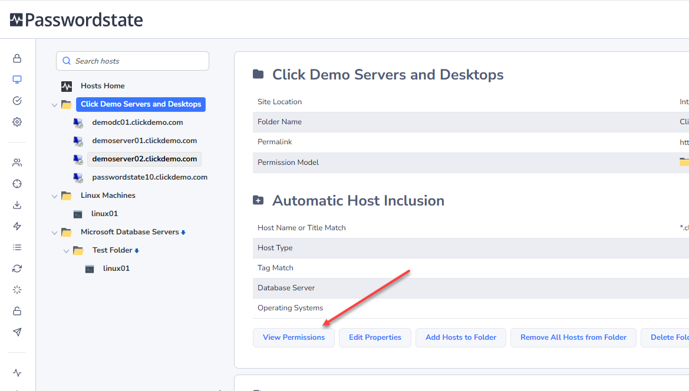
Task: Click the circular refresh arrows icon in sidebar
Action: (x=17, y=269)
